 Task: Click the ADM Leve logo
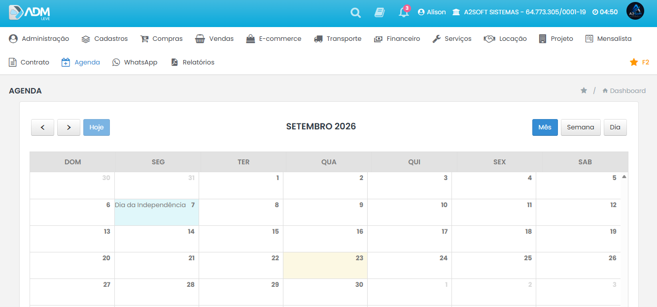click(x=30, y=12)
